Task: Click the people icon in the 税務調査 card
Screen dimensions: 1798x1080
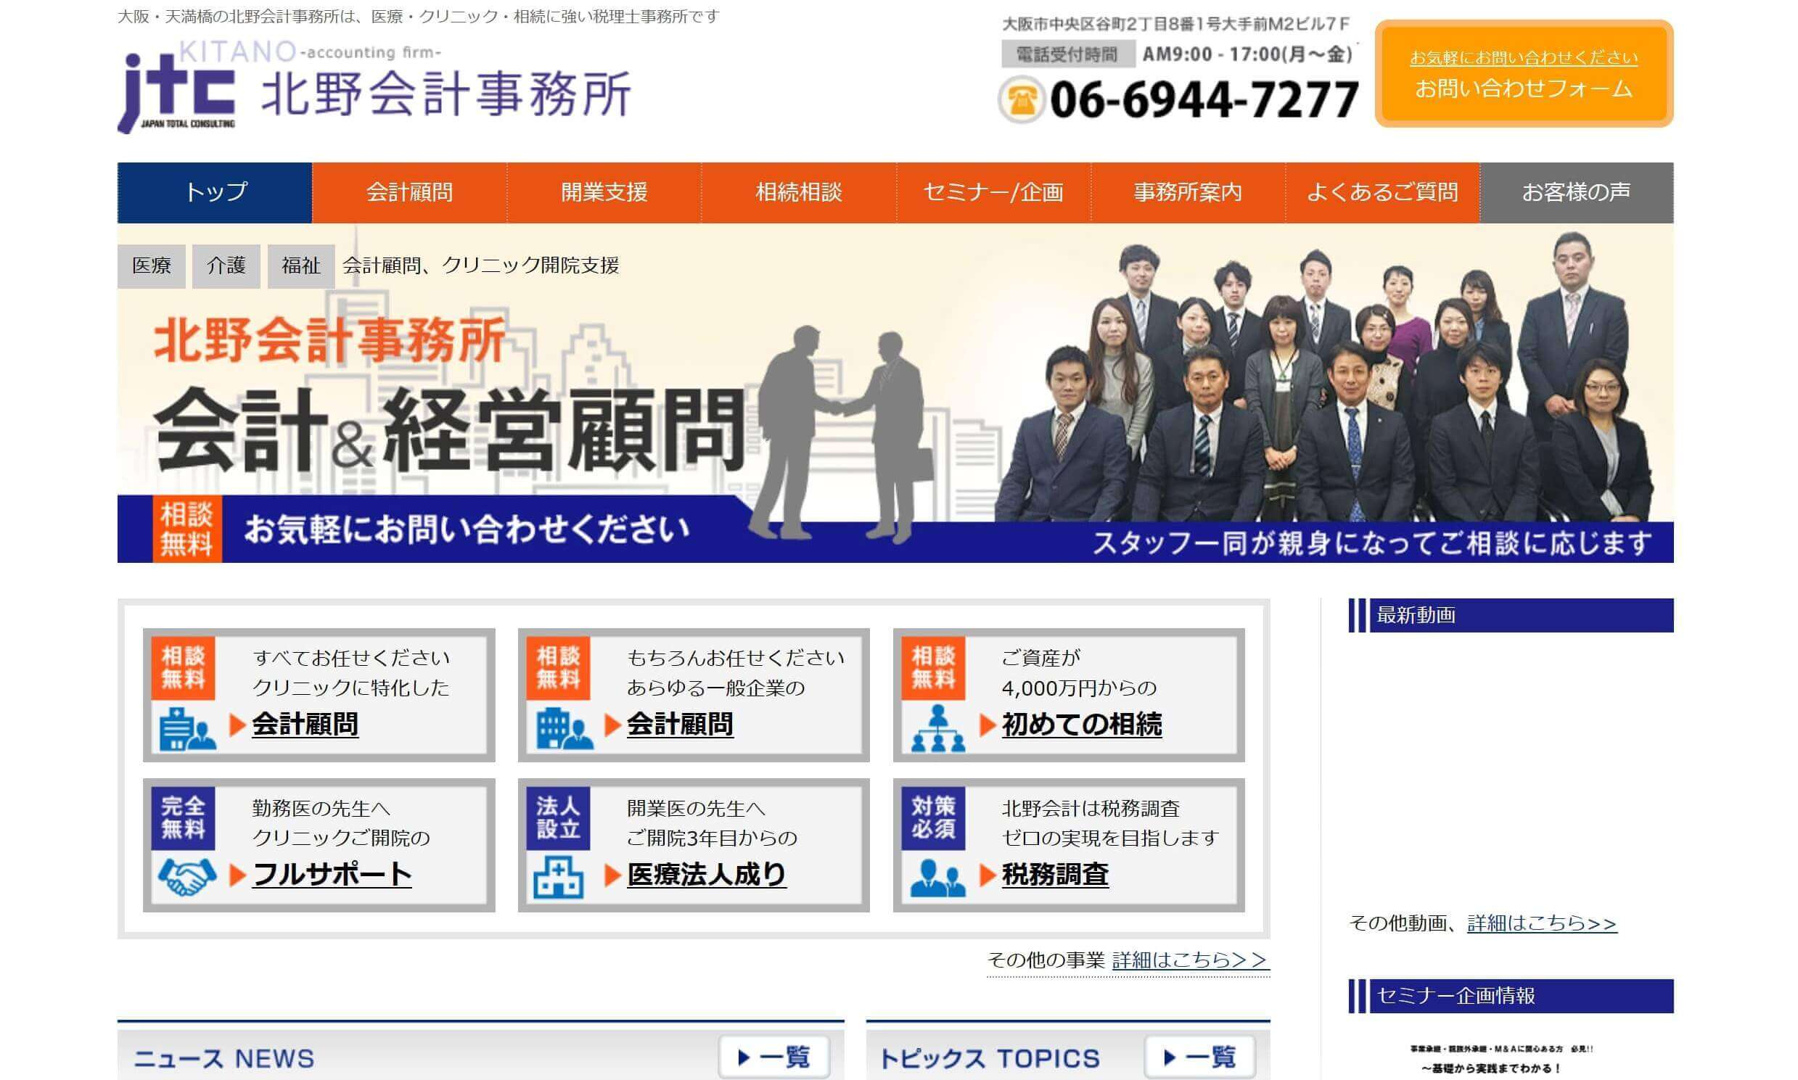Action: [937, 878]
